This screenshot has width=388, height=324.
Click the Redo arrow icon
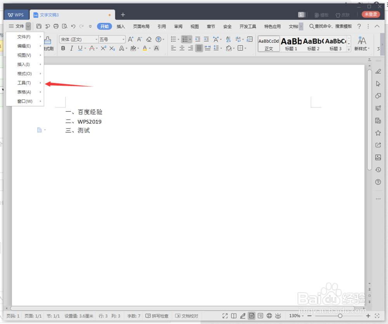[x=81, y=26]
